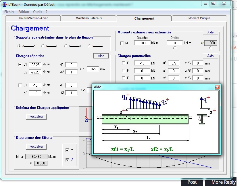This screenshot has width=252, height=186.
Task: Close the Aide help popup
Action: [x=217, y=87]
